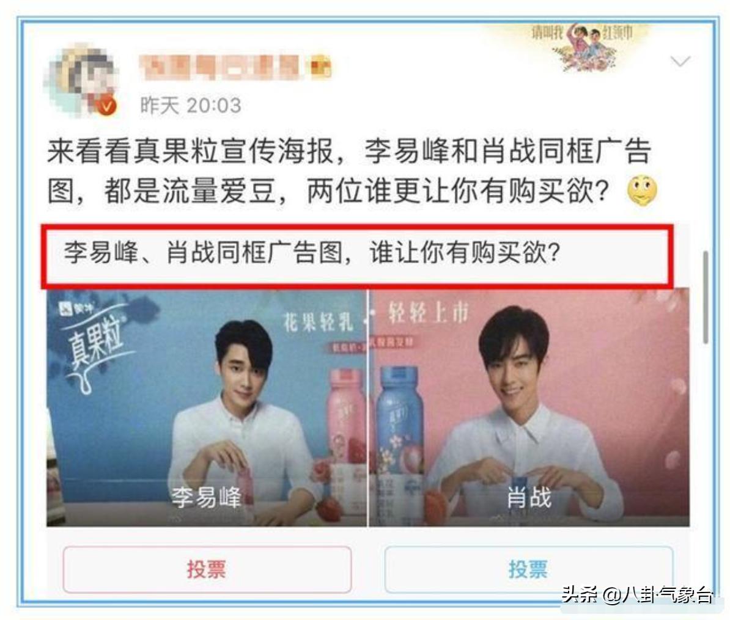Click the vertical scrollbar on the right edge
This screenshot has width=730, height=620.
pyautogui.click(x=706, y=297)
